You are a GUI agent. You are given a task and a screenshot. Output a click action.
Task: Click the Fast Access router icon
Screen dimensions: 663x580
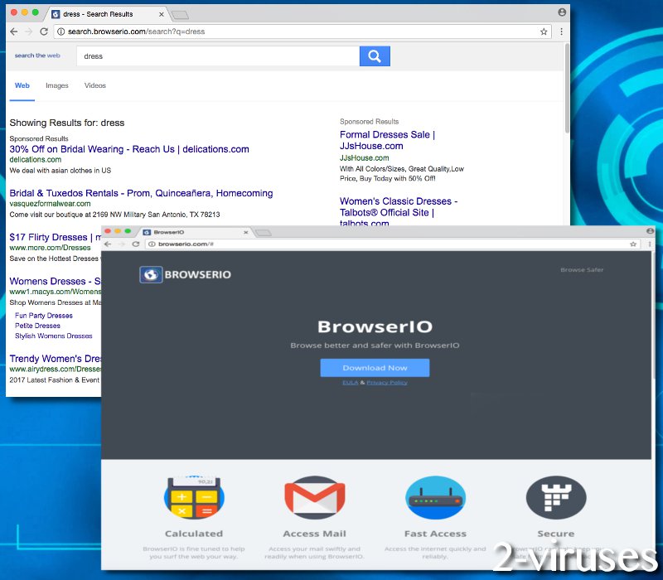tap(435, 497)
